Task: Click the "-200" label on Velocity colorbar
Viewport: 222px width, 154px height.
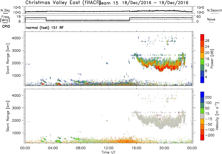Action: 210,135
